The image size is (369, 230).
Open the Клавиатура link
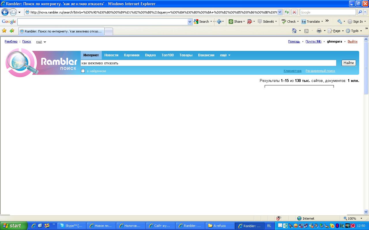(293, 71)
